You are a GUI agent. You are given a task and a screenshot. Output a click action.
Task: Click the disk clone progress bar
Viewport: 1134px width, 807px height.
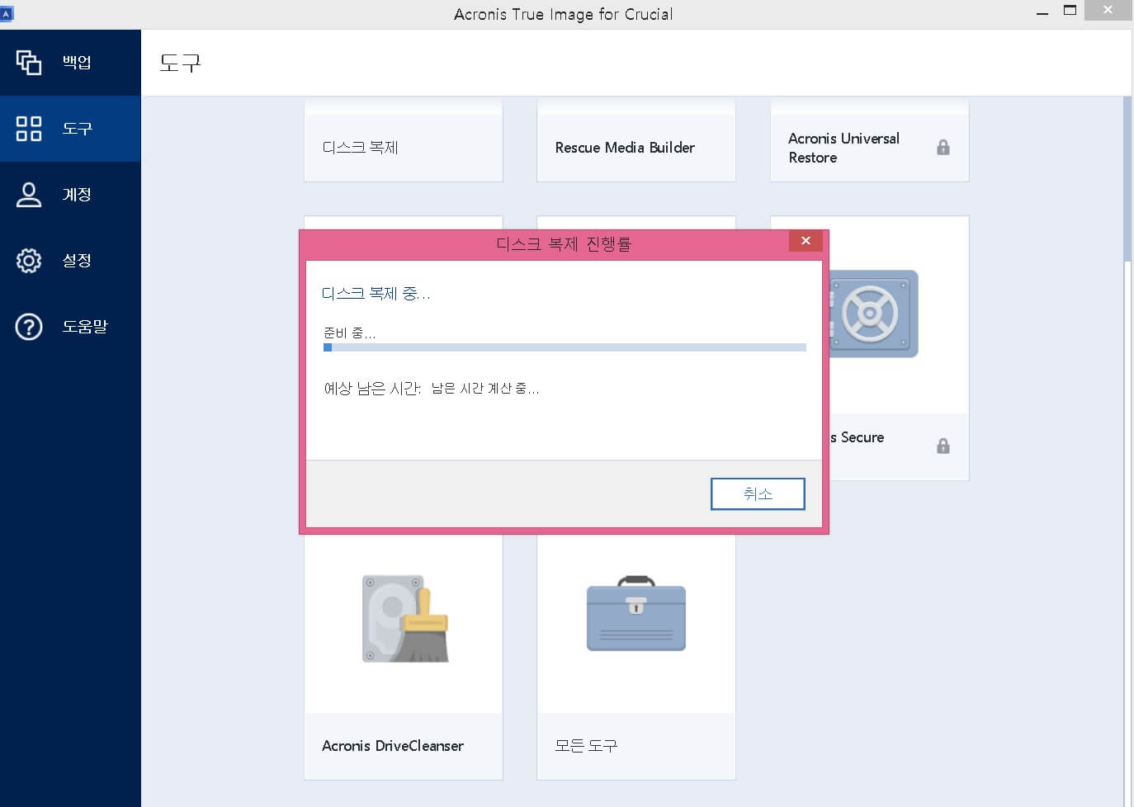click(565, 347)
